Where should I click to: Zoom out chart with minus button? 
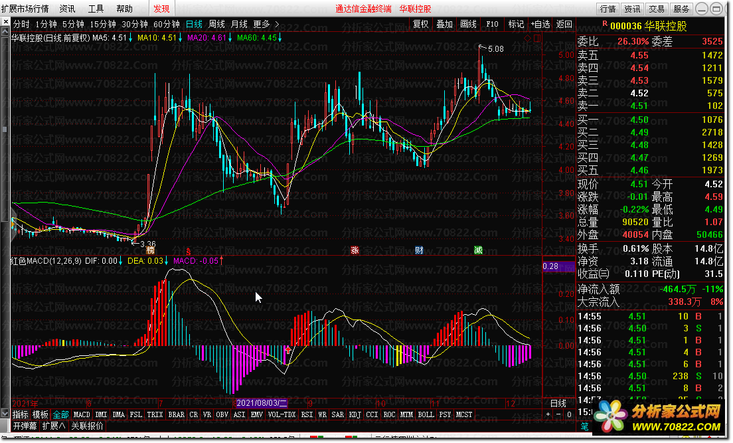click(558, 414)
